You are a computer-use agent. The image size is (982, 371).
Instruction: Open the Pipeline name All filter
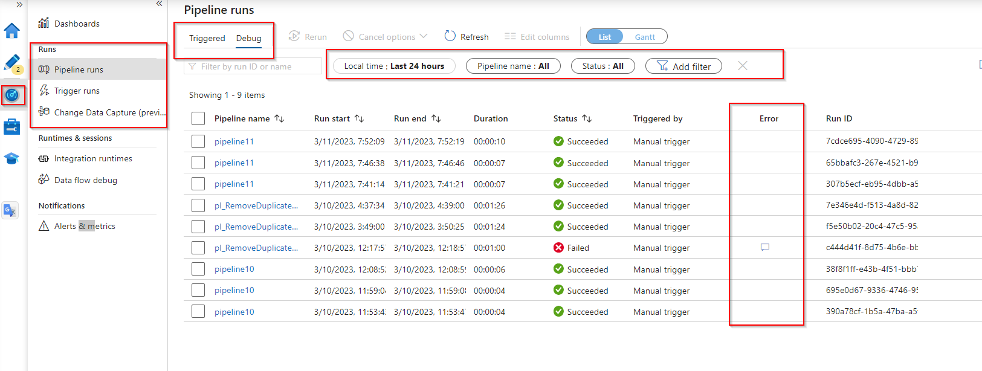pyautogui.click(x=513, y=66)
